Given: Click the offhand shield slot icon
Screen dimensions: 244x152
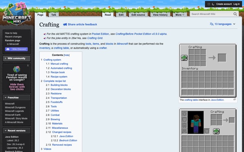Looking at the screenshot, I should [x=207, y=131].
